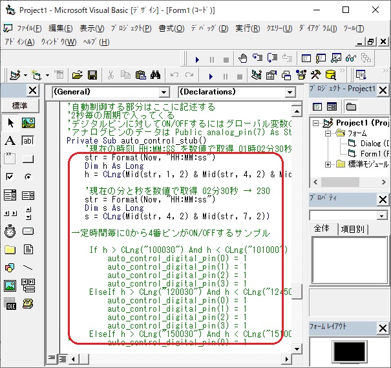Select the TextBox (abl) control tool

pos(28,141)
